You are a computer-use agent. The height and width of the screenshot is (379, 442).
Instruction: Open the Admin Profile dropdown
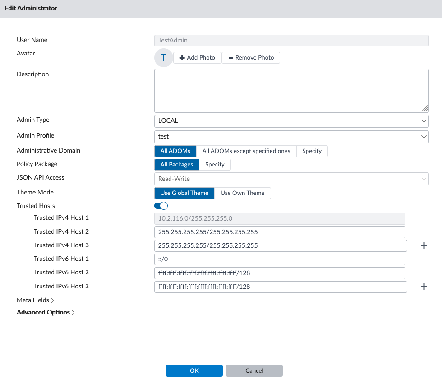click(x=291, y=136)
